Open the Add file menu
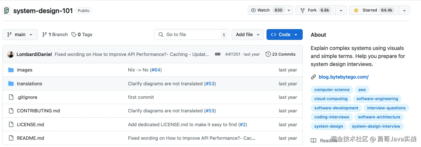The image size is (421, 147). pyautogui.click(x=247, y=35)
